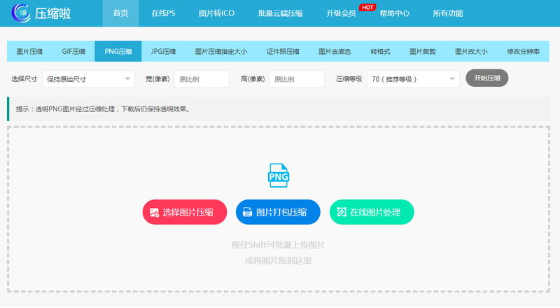Viewport: 560px width, 308px height.
Task: Switch to the 图片压缩 tab
Action: point(29,52)
